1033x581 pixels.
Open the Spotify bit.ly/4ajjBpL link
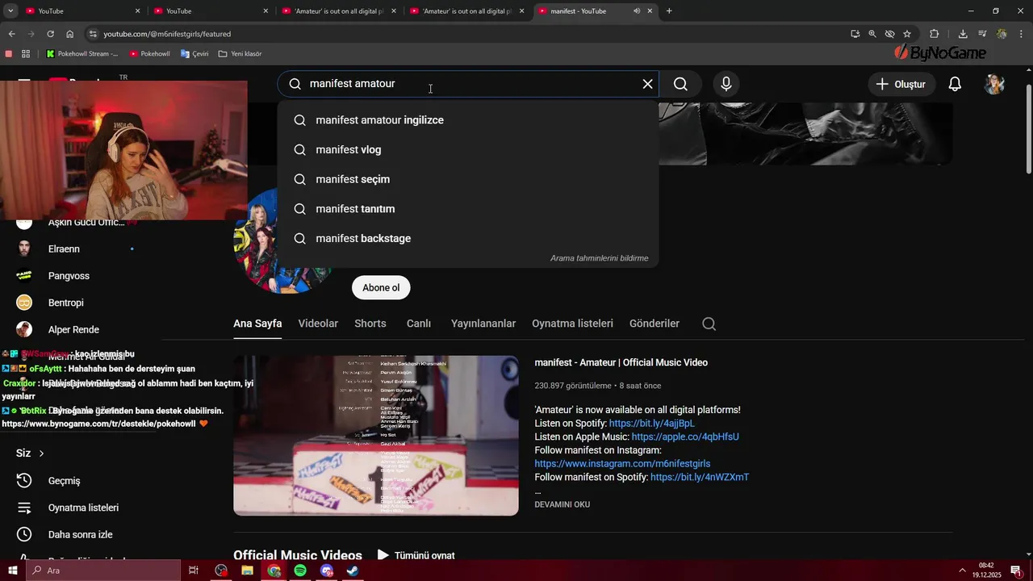[x=651, y=424]
